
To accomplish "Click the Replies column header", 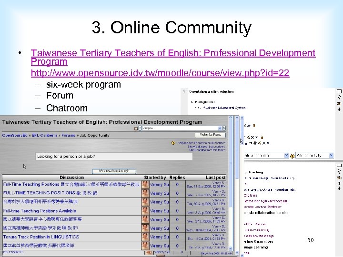I will pyautogui.click(x=177, y=178).
